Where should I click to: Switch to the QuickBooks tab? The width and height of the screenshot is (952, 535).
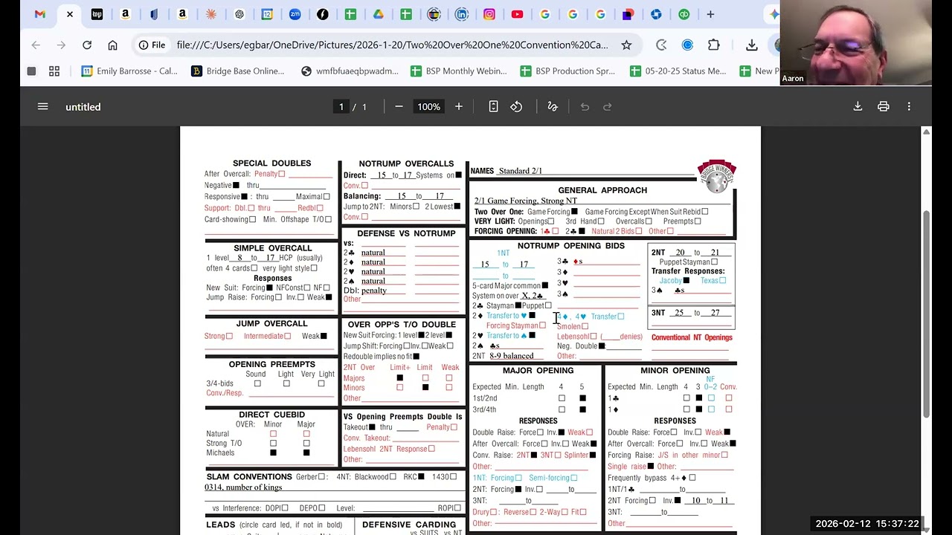(684, 14)
